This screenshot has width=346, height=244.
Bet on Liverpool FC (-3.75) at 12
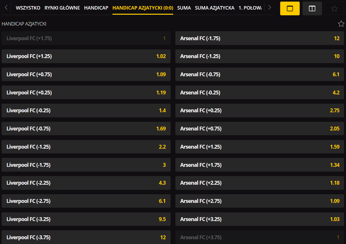tap(86, 237)
